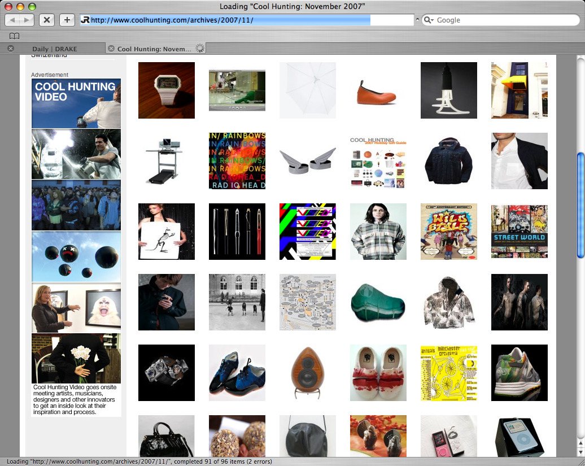Select the Cool Hunting: Novem... tab
This screenshot has width=585, height=466.
pos(154,49)
